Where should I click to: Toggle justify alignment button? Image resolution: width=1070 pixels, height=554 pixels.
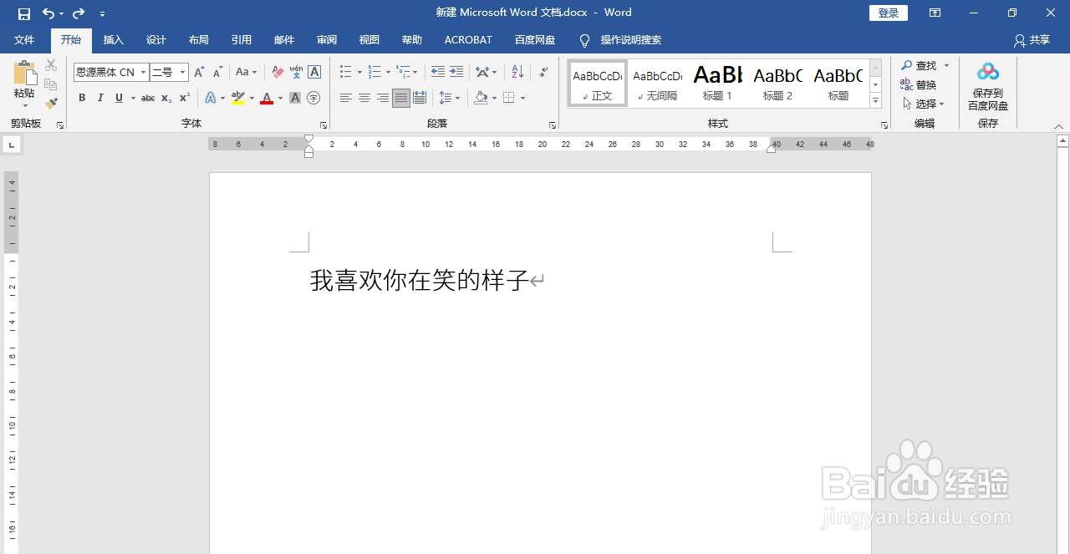(401, 98)
